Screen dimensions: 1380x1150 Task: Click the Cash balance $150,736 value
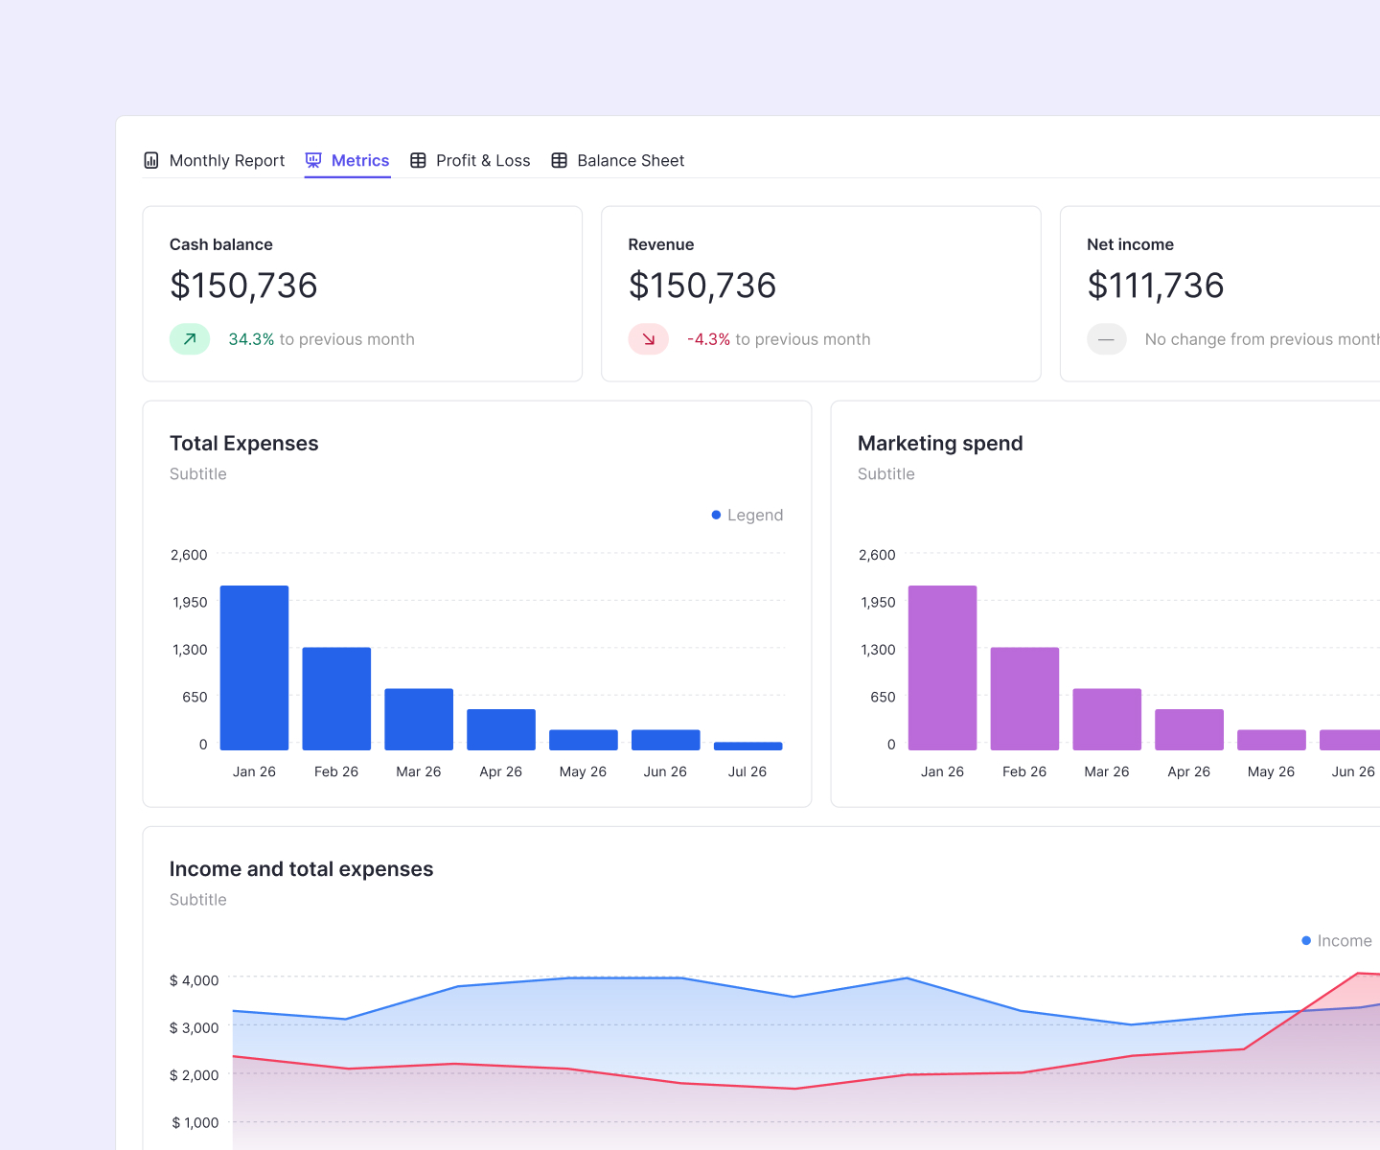(x=243, y=286)
